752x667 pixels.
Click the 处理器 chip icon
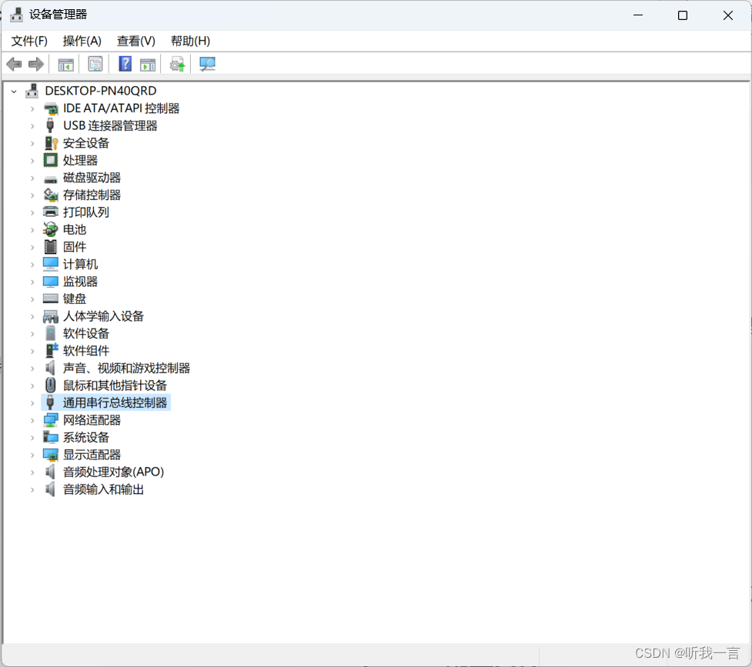coord(50,160)
